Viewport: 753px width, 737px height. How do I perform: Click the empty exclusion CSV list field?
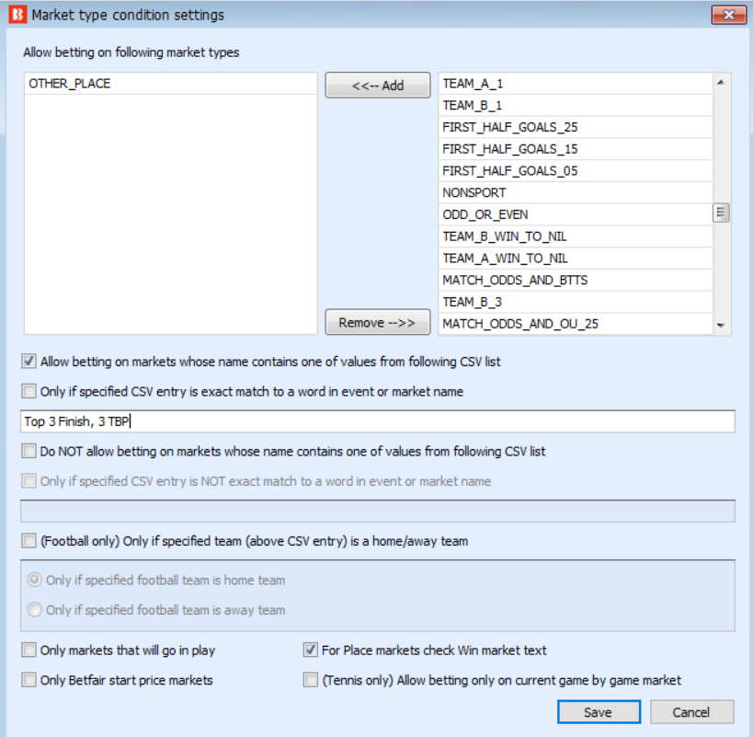378,511
